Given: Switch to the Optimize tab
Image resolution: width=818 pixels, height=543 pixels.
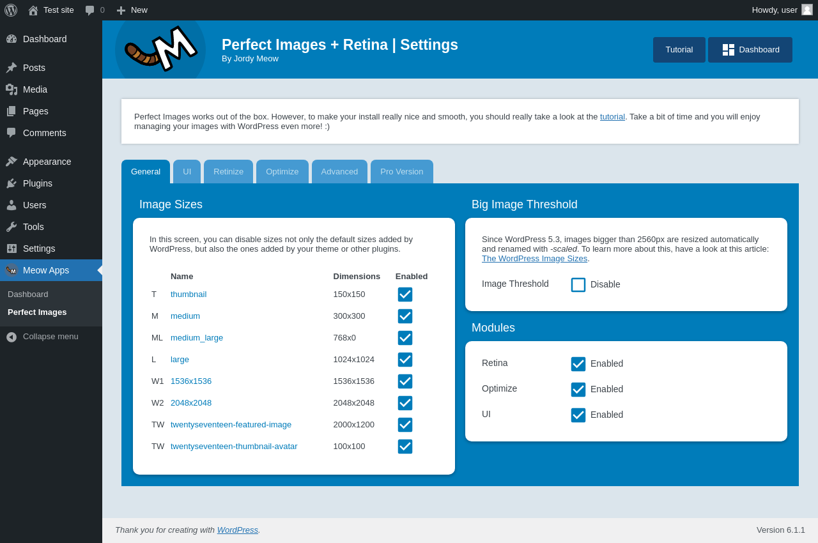Looking at the screenshot, I should (x=282, y=172).
